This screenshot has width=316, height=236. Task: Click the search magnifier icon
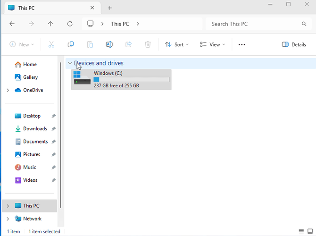coord(304,24)
